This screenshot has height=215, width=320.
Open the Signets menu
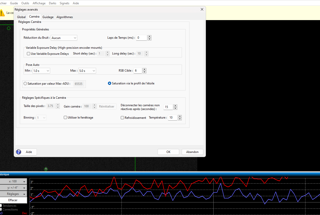click(65, 3)
